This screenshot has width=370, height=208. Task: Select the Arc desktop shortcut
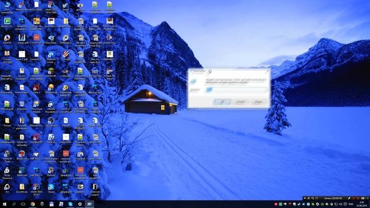(7, 189)
